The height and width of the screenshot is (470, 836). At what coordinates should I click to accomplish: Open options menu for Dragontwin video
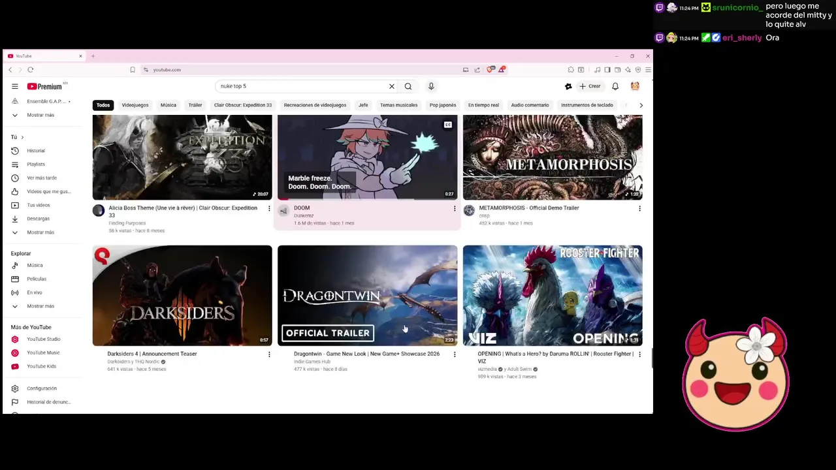pyautogui.click(x=455, y=354)
